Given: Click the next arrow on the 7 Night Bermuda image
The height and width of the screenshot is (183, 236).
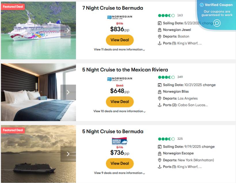Looking at the screenshot, I should pos(68,30).
